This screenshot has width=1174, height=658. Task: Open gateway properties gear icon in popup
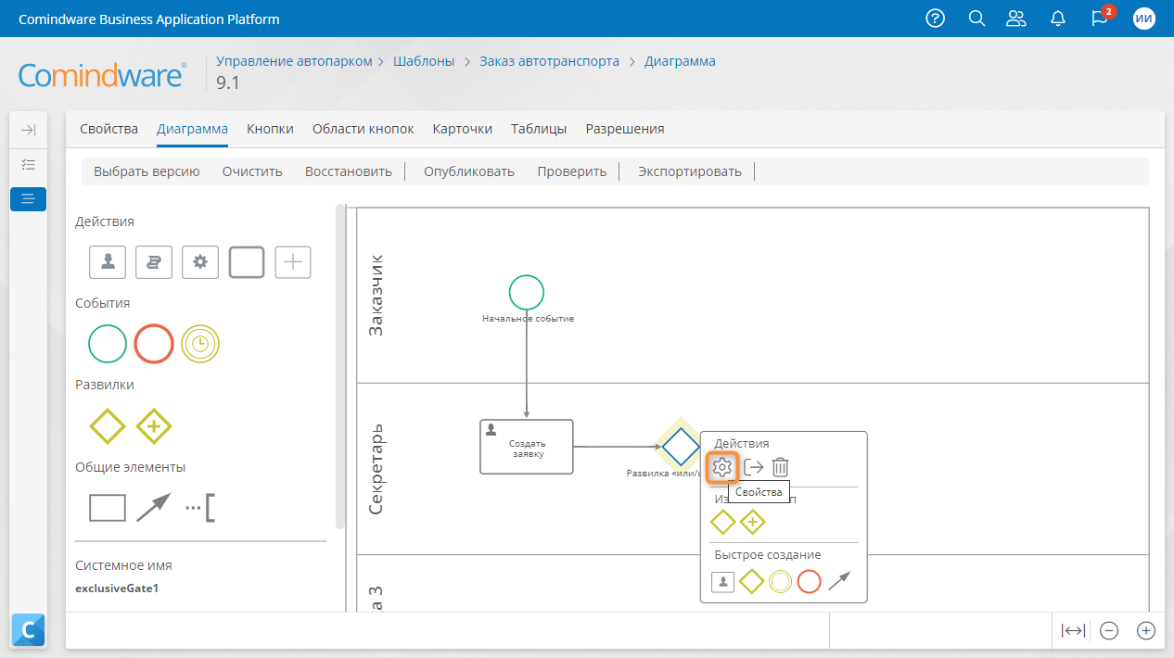[x=722, y=468]
